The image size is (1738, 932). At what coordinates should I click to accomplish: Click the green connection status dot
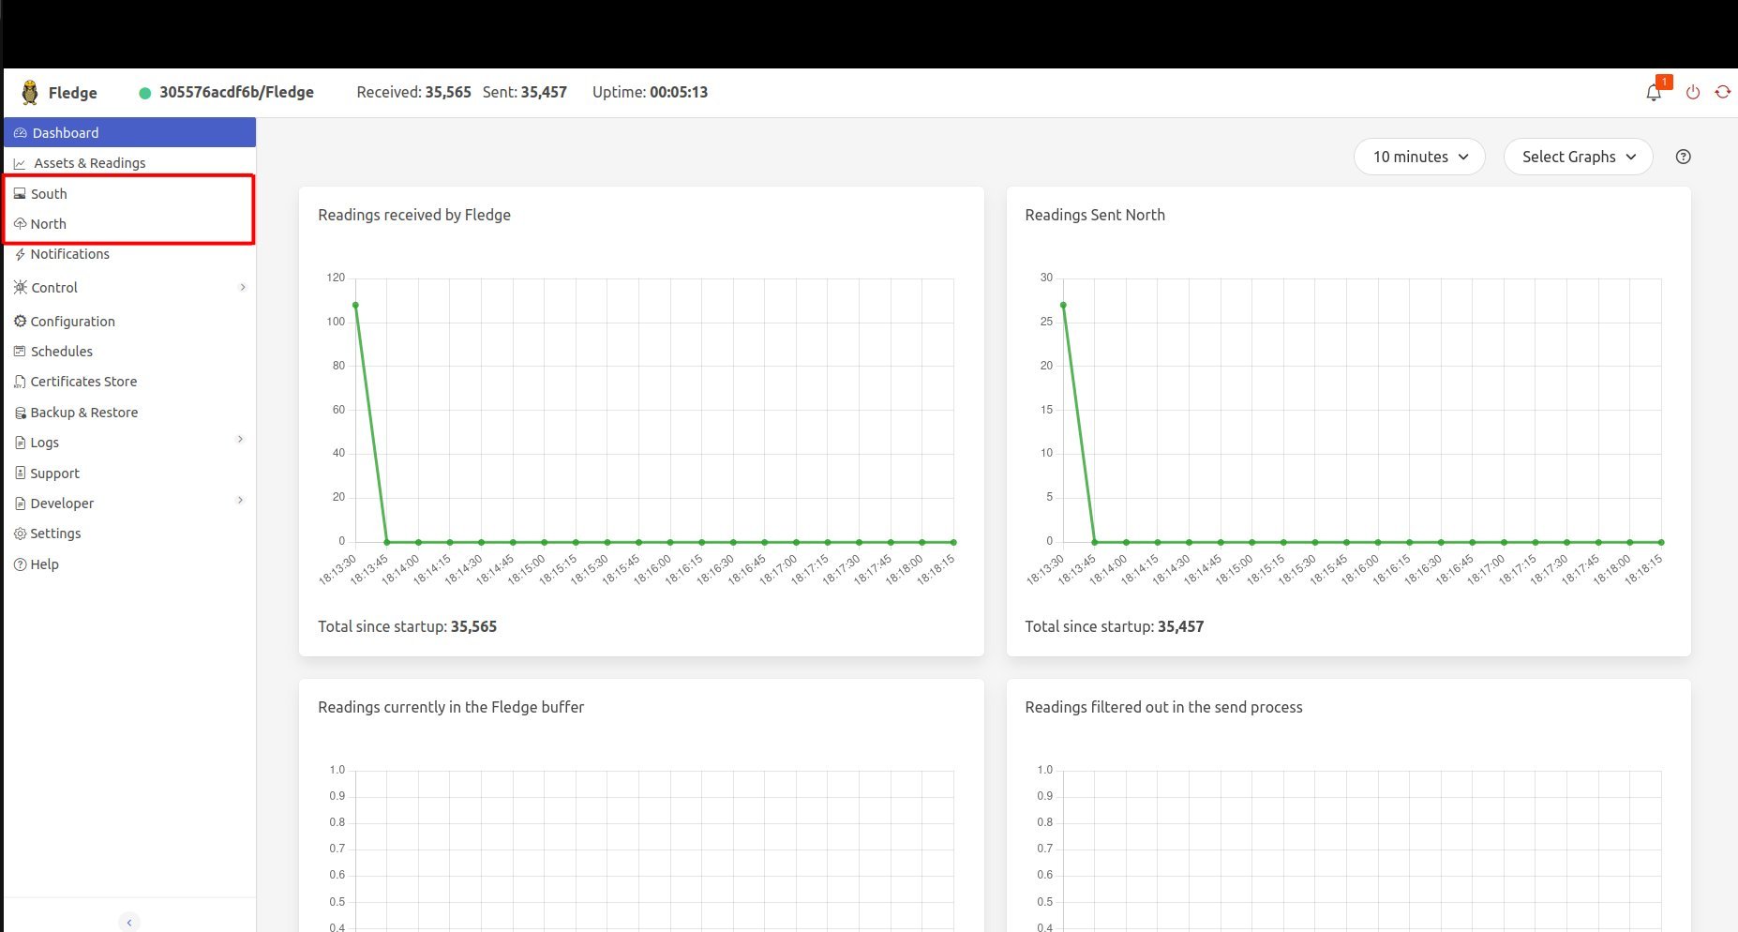point(144,93)
